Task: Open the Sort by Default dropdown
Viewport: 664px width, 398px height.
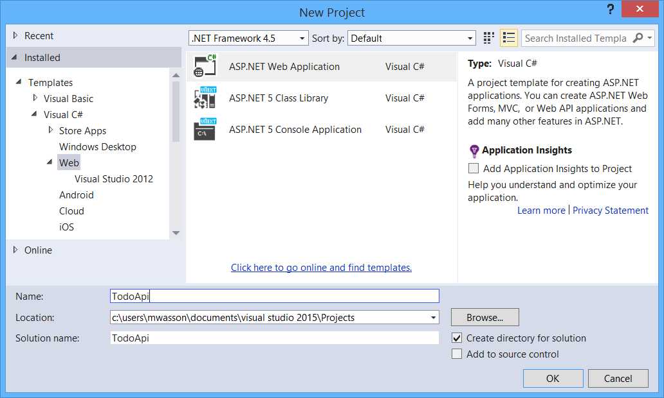Action: point(412,38)
